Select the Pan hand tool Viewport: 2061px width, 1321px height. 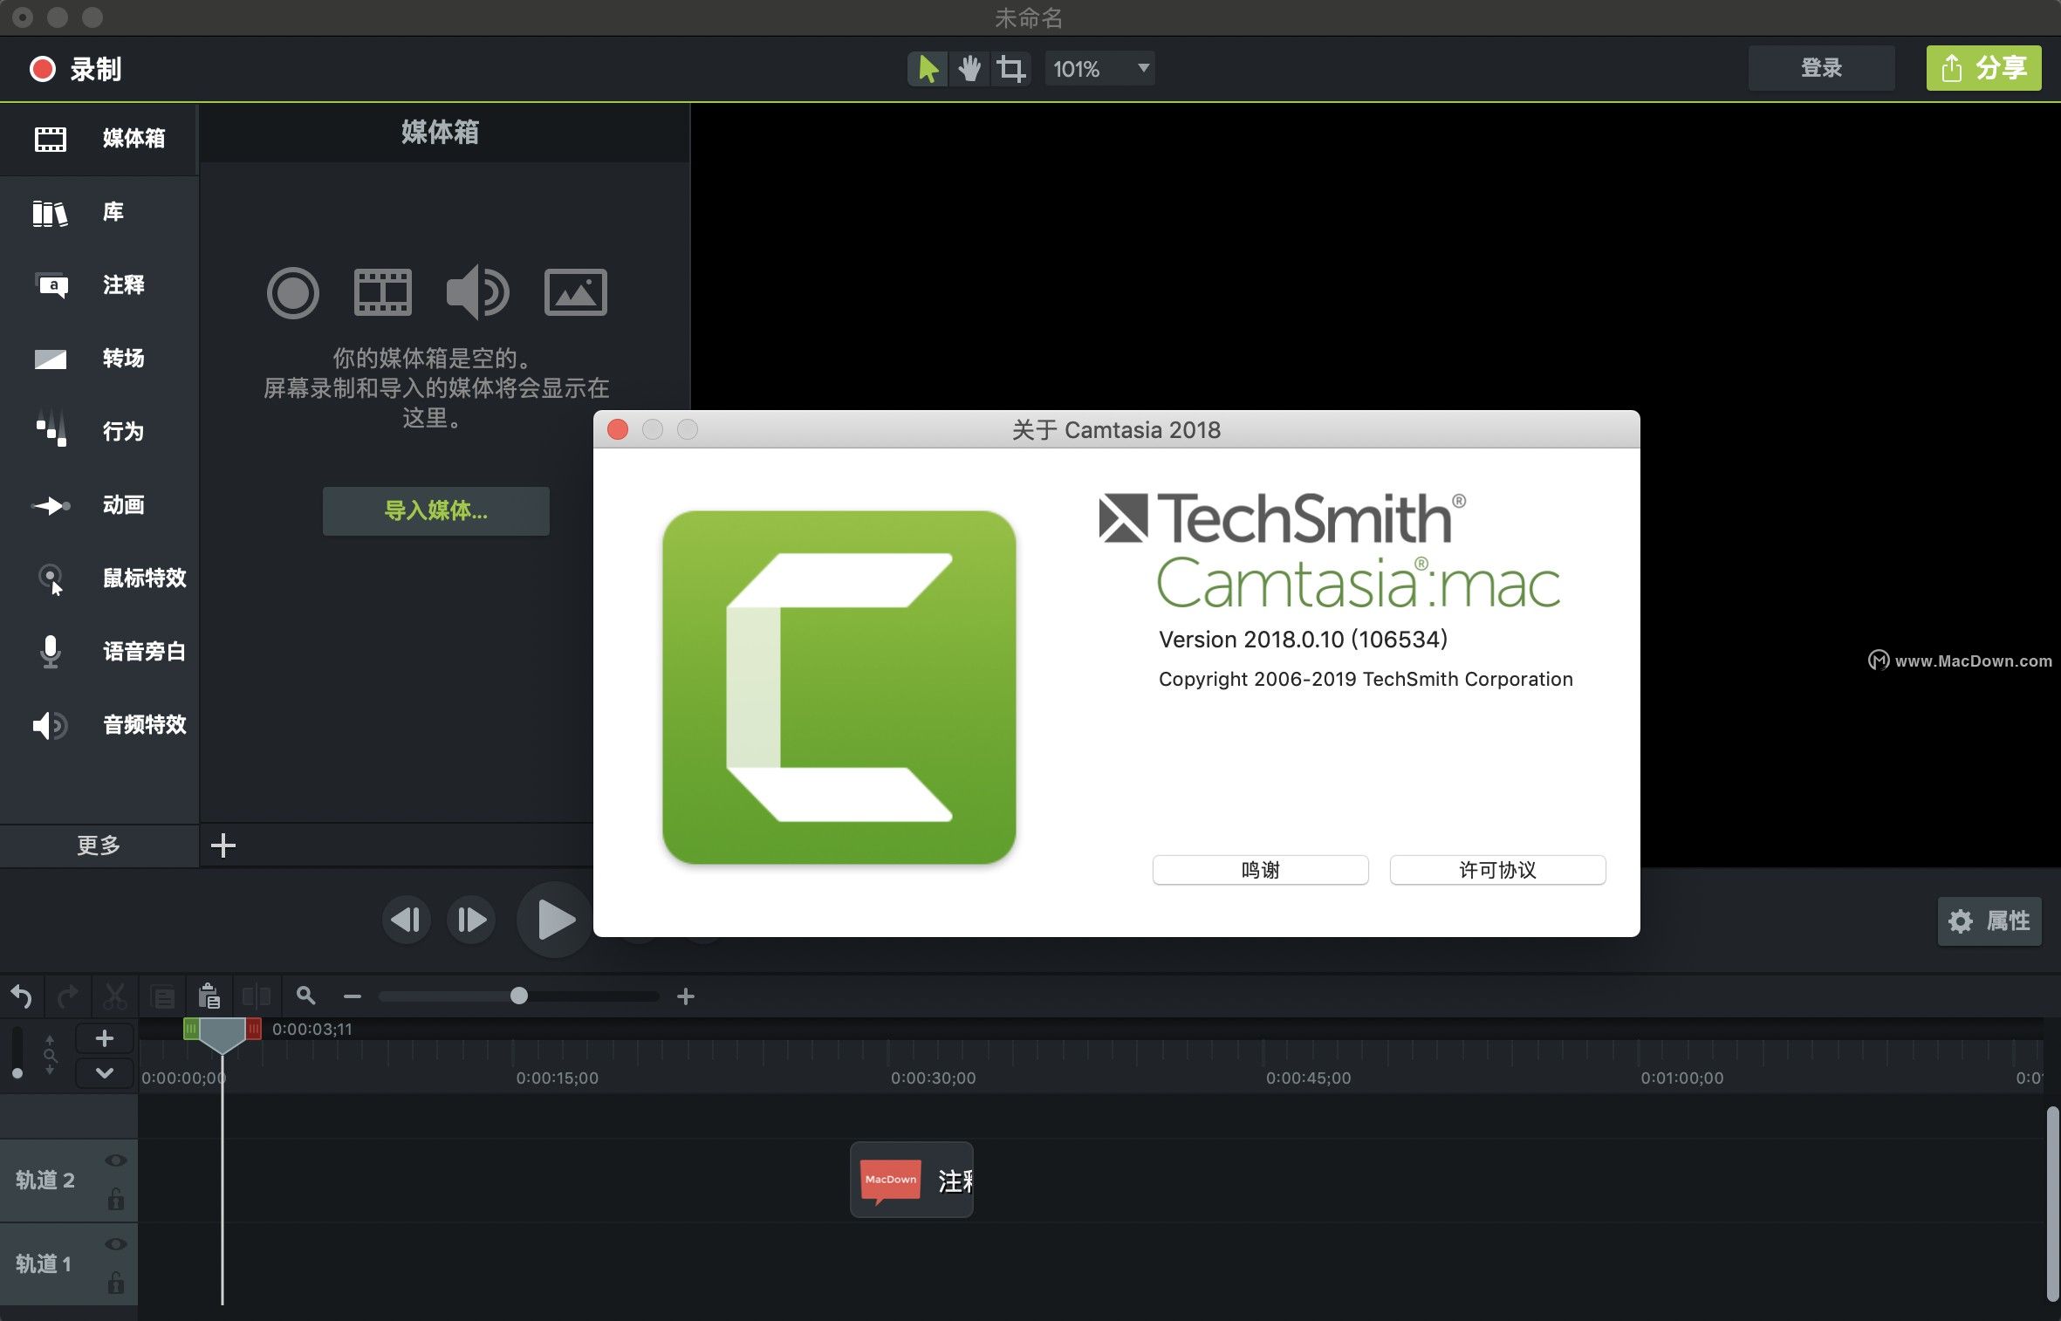969,69
